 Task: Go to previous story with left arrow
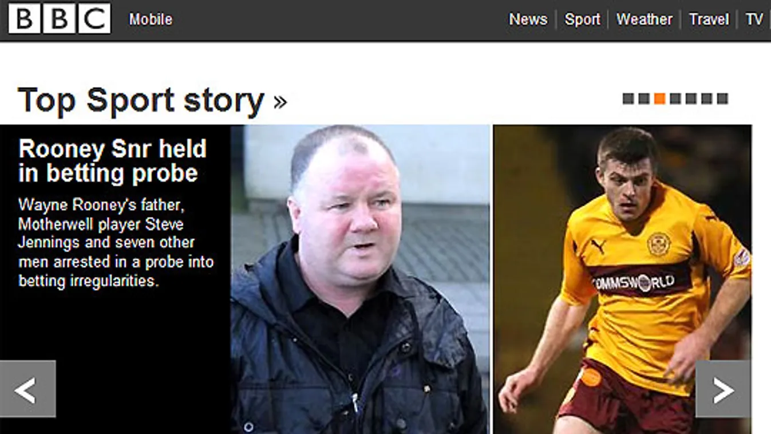(x=27, y=389)
